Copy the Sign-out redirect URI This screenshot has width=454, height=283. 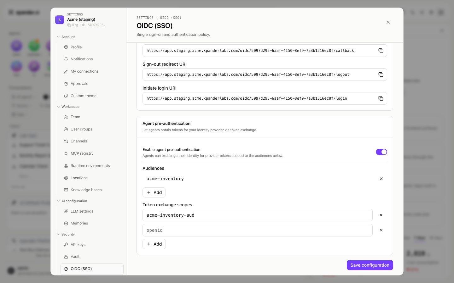tap(381, 75)
